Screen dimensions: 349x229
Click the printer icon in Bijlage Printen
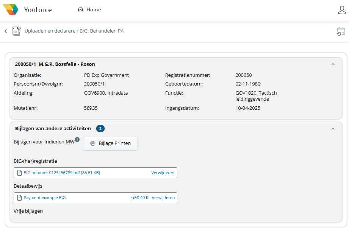93,143
